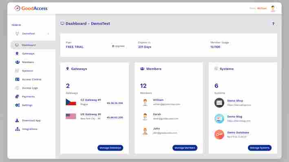Image resolution: width=289 pixels, height=162 pixels.
Task: Select member name John
Action: [156, 129]
